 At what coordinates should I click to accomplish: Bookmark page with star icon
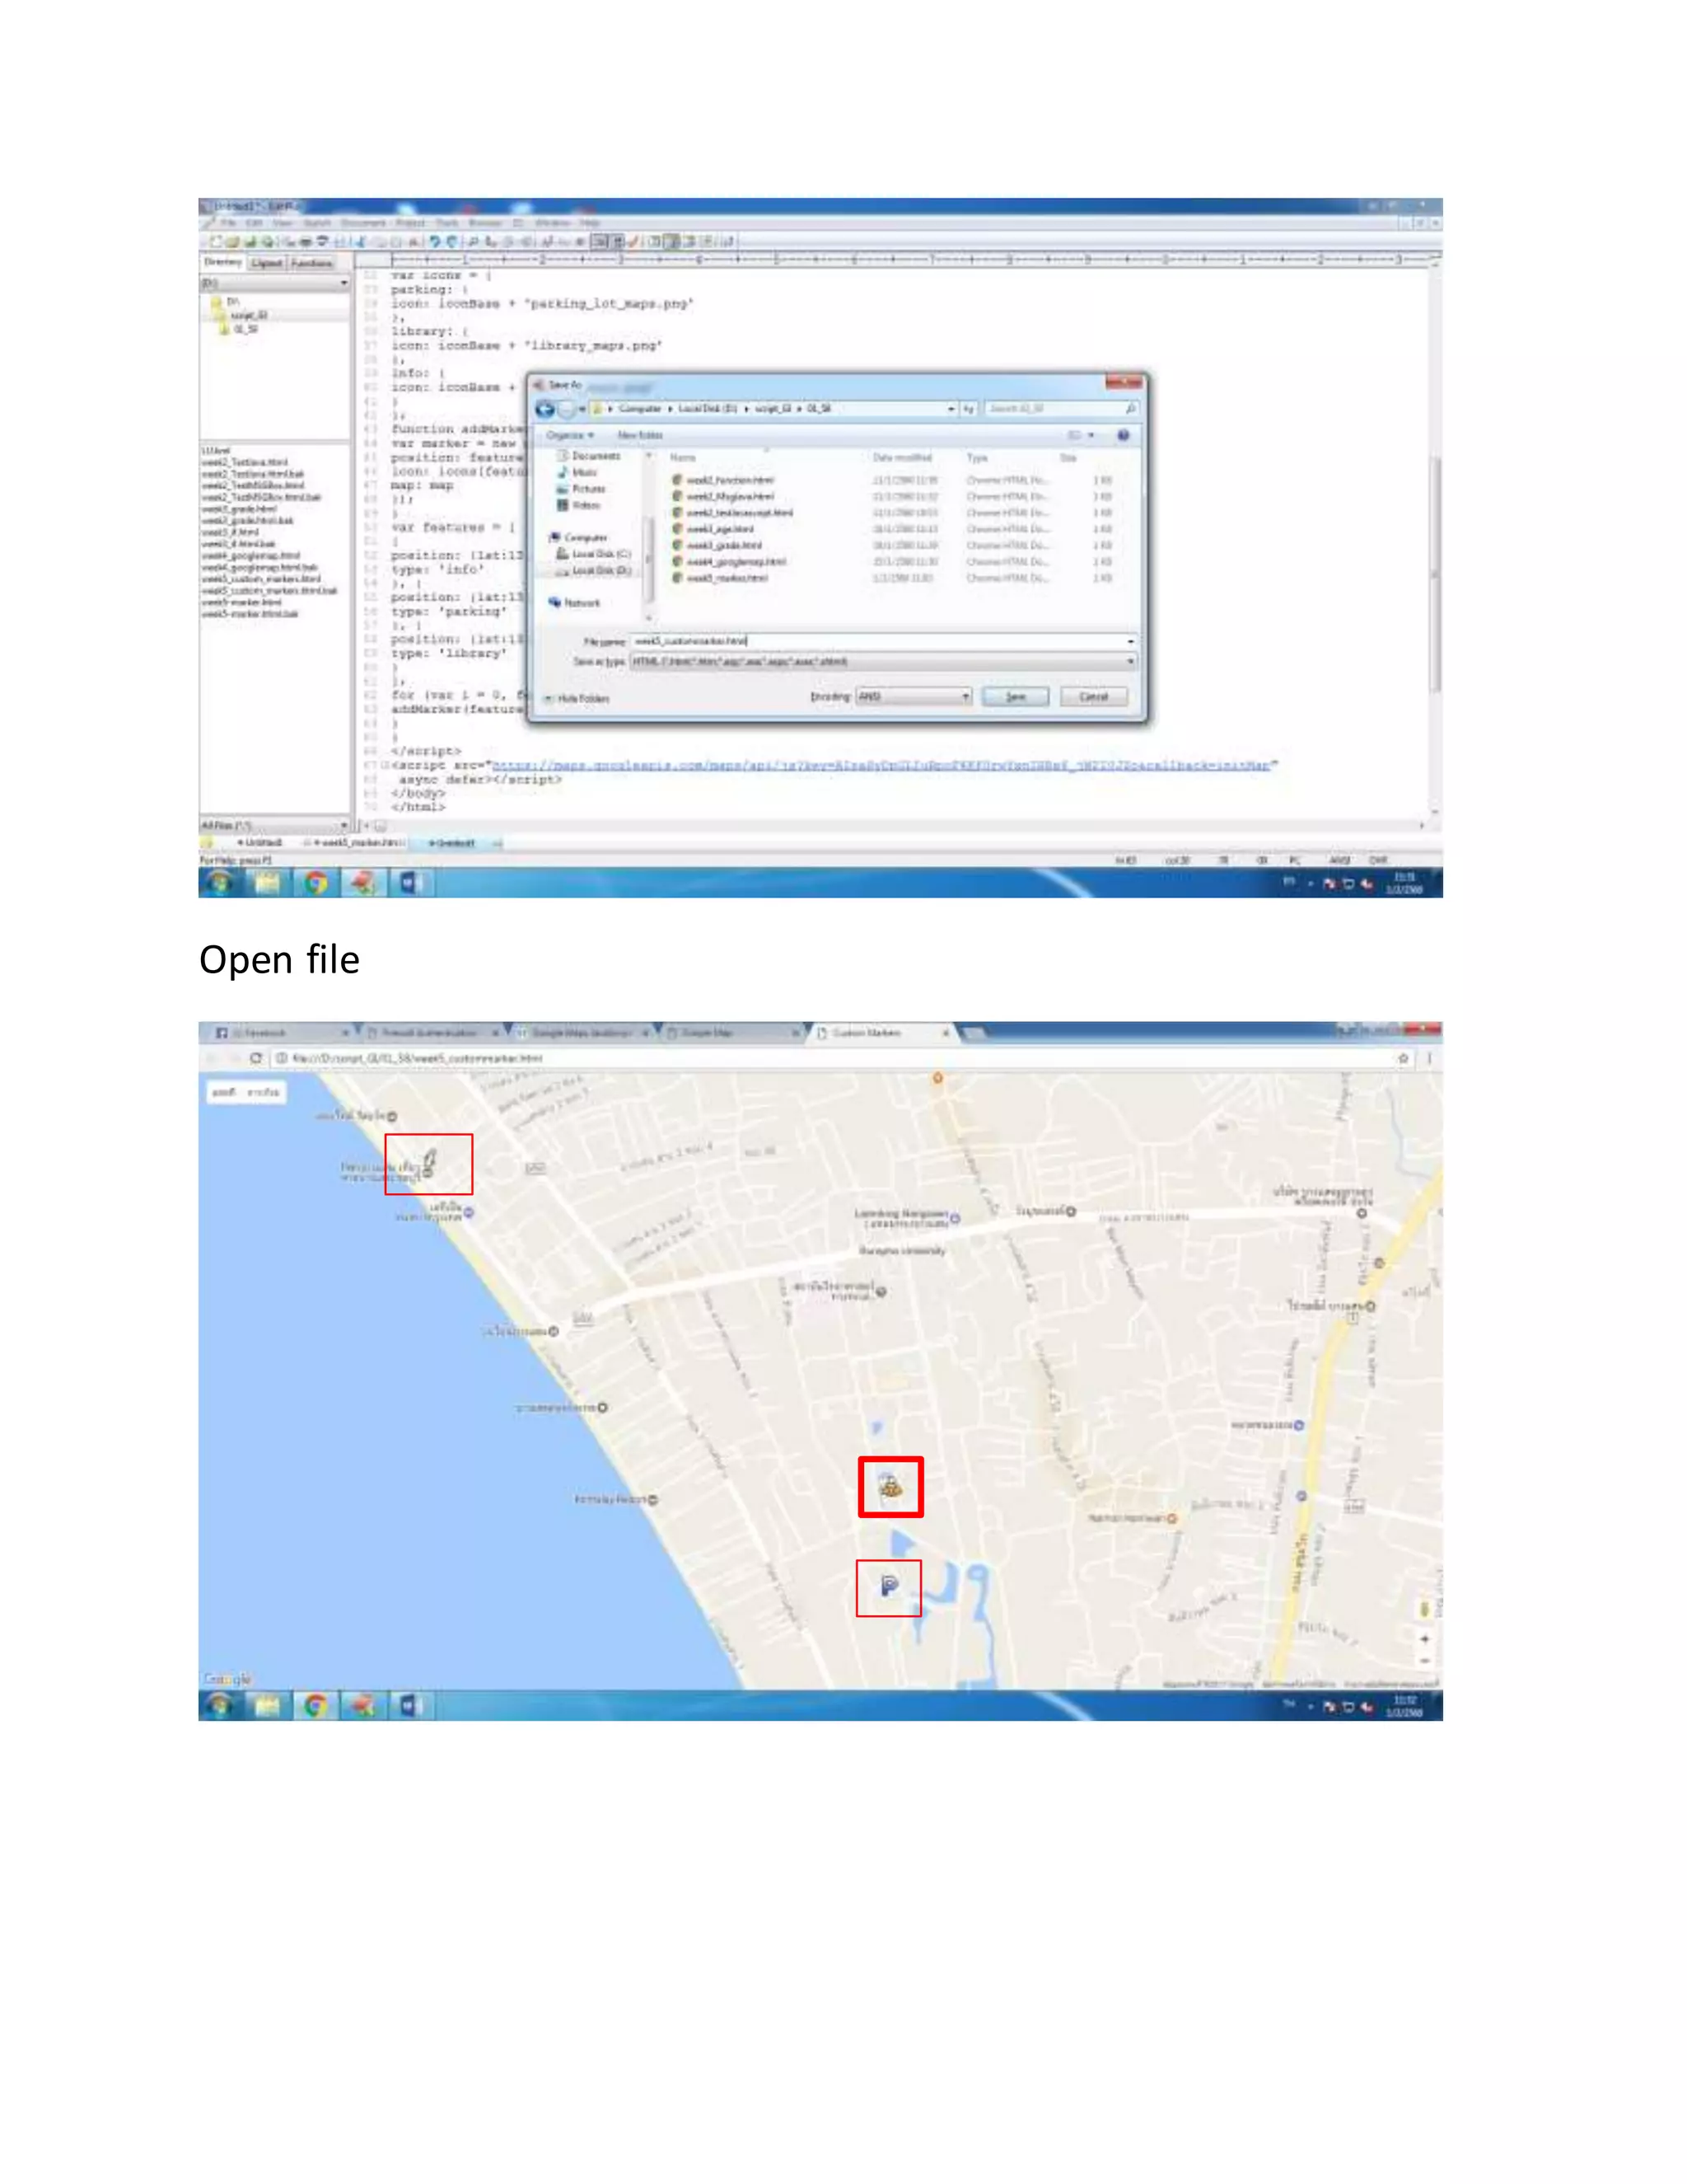pos(1403,1058)
